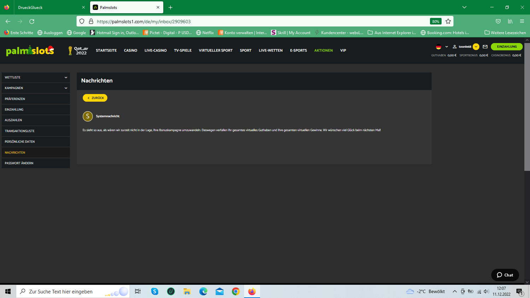Open the German flag language selector
Viewport: 530px width, 298px height.
click(438, 47)
